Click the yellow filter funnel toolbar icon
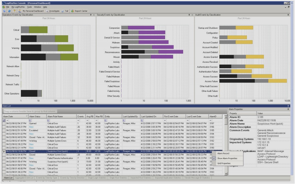 point(14,11)
